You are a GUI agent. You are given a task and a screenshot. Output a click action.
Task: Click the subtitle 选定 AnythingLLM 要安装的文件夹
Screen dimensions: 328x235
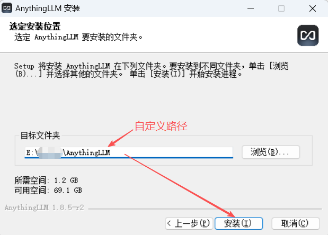click(x=78, y=38)
